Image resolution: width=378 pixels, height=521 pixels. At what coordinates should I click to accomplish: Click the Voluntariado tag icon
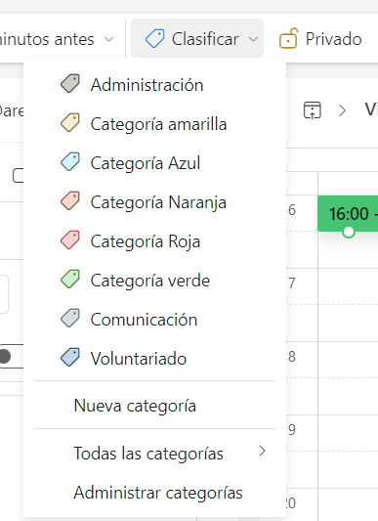tap(70, 358)
